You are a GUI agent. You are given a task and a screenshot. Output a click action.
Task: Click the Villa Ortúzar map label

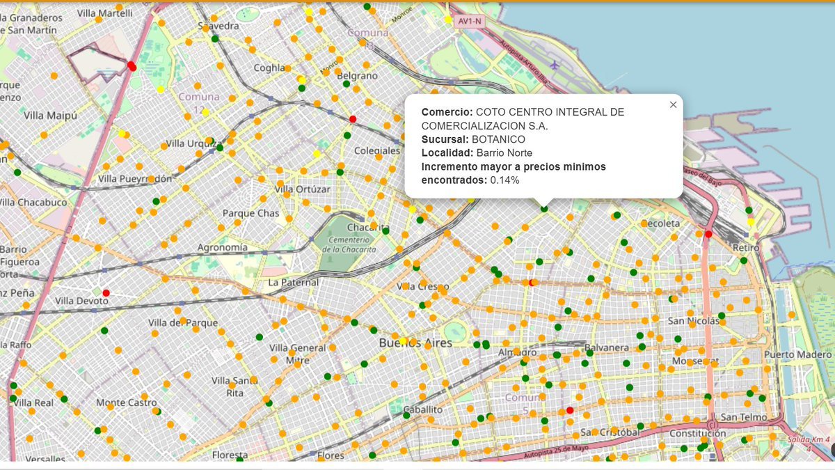[x=303, y=189]
